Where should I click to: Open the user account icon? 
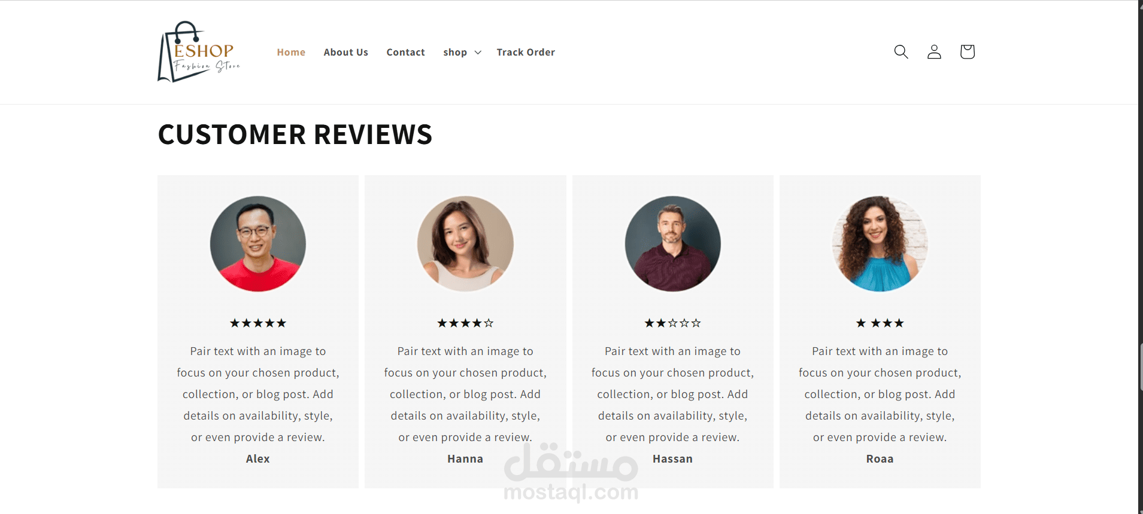pyautogui.click(x=934, y=52)
